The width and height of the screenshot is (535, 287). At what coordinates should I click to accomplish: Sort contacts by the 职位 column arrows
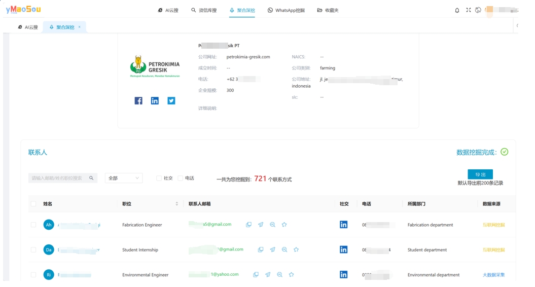pos(177,204)
